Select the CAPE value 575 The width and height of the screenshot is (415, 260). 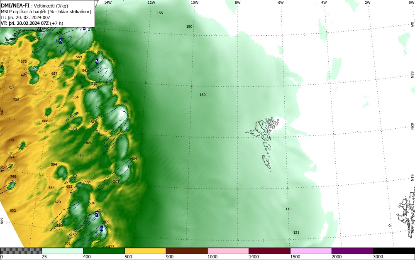94,122
